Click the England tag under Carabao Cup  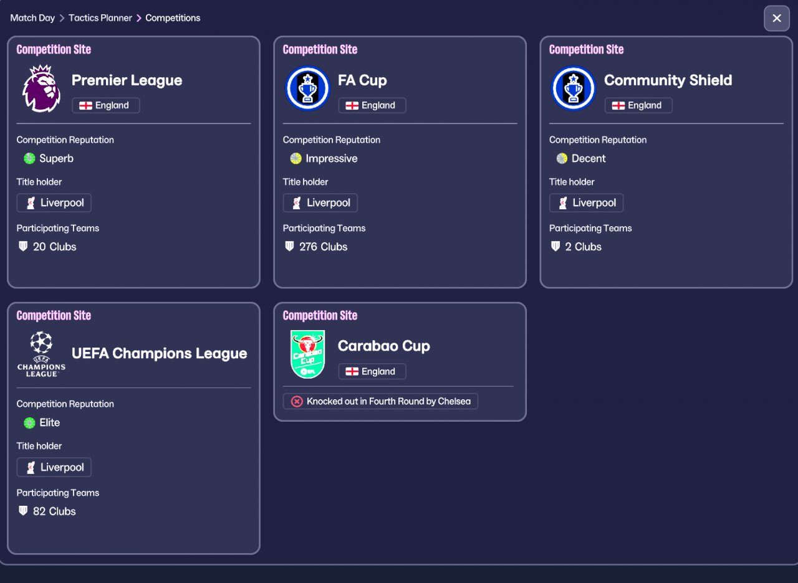(x=372, y=371)
